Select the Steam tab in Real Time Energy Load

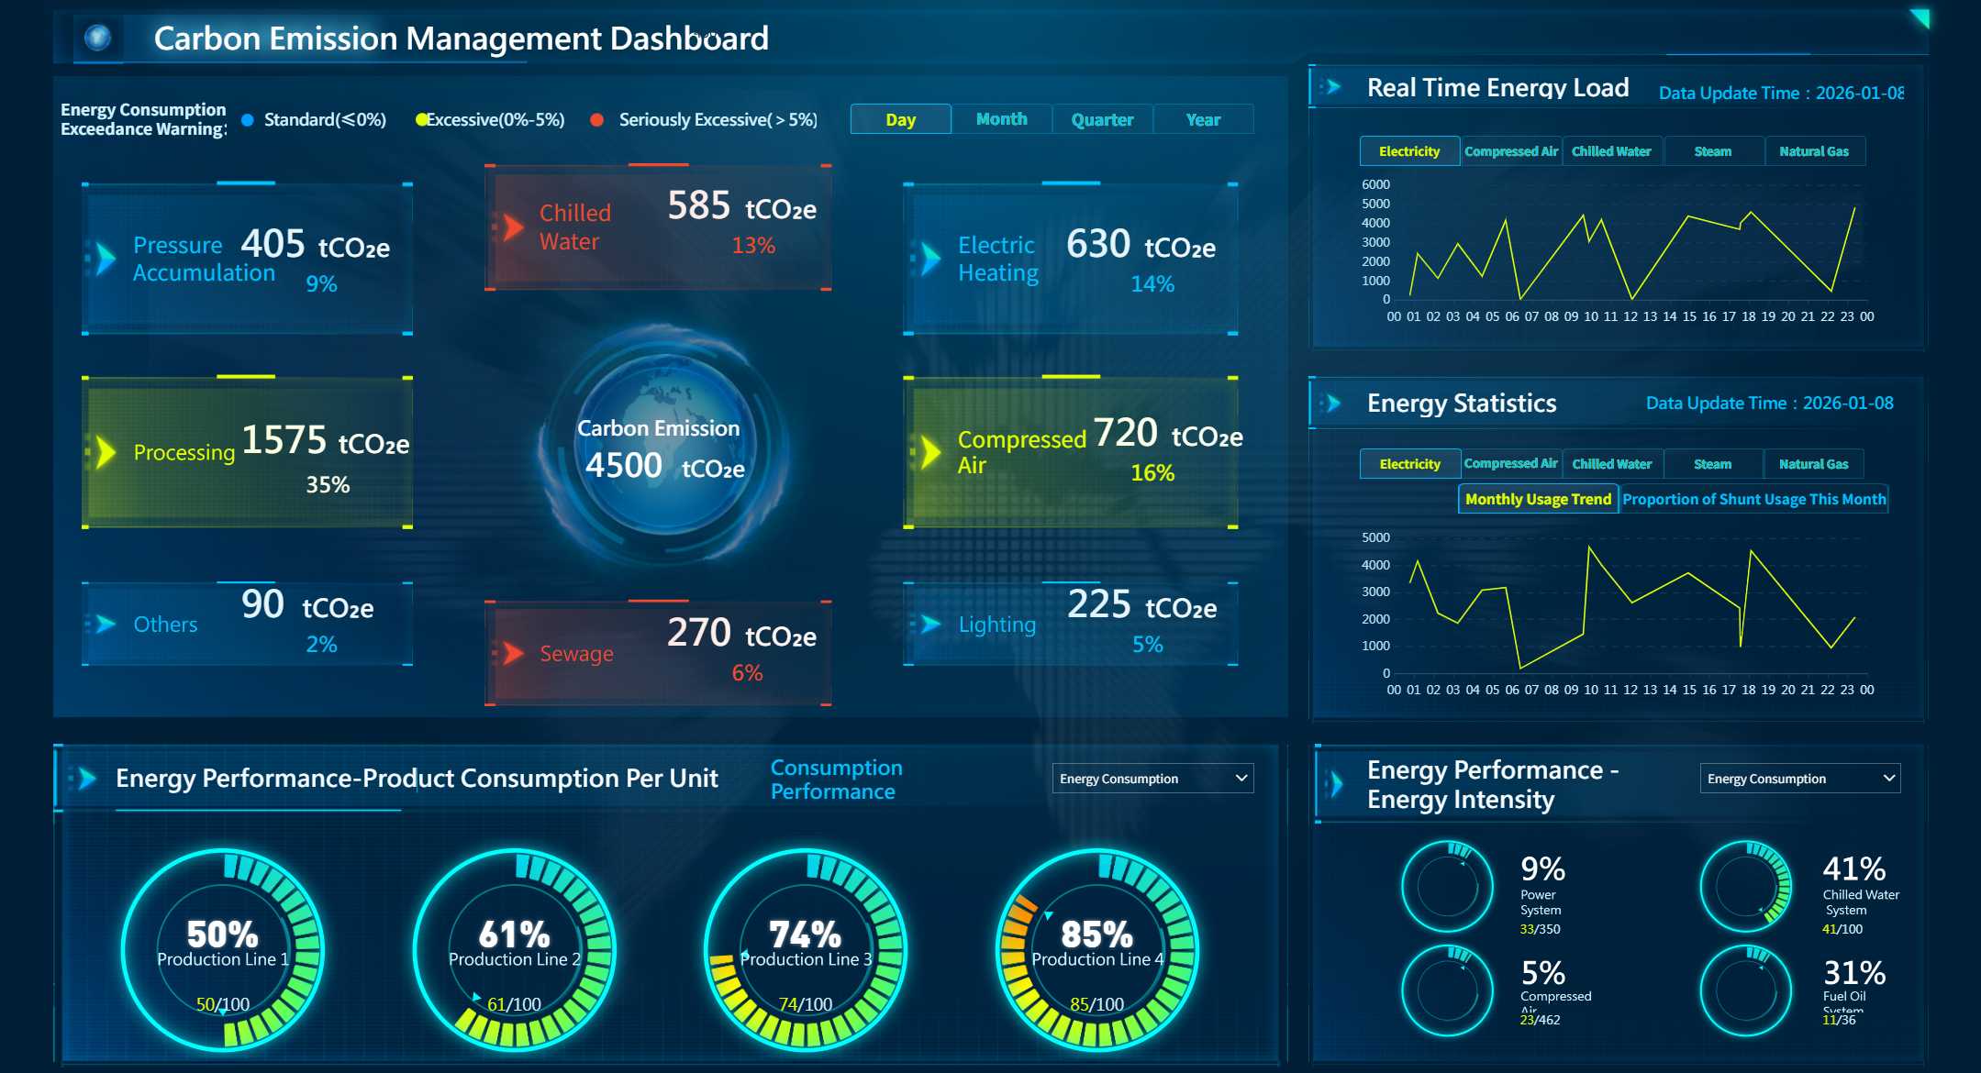1712,150
